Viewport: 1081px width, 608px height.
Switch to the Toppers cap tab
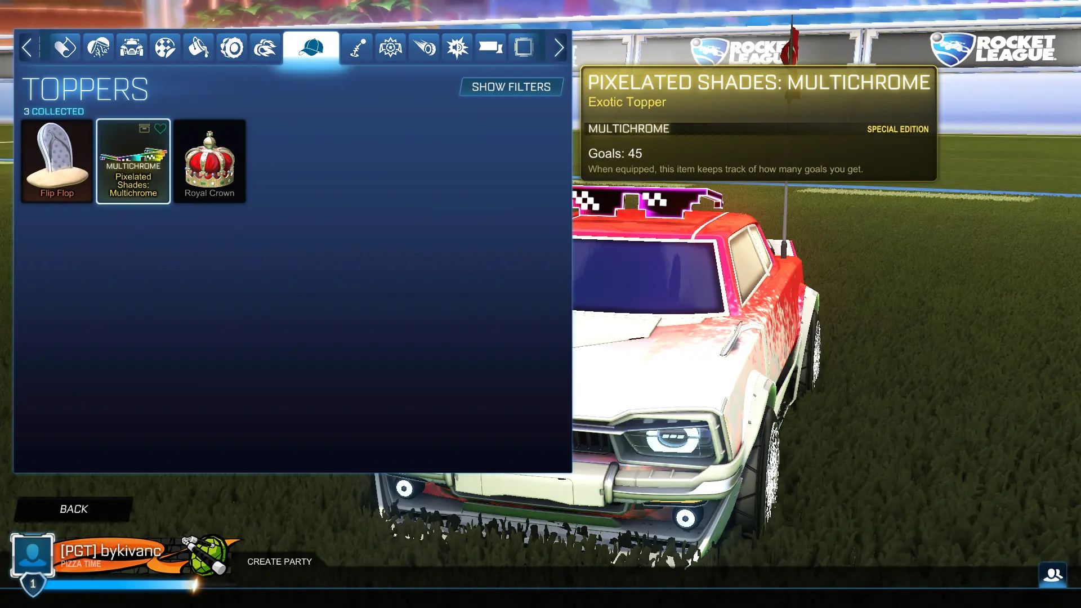coord(311,48)
